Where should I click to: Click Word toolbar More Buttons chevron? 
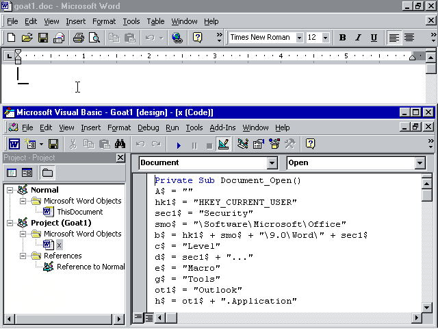(x=220, y=38)
